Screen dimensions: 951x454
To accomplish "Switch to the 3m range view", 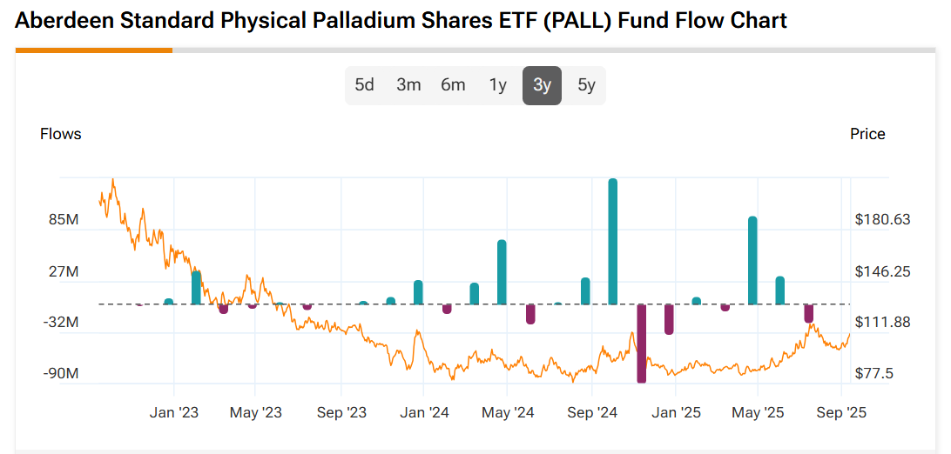I will coord(408,85).
